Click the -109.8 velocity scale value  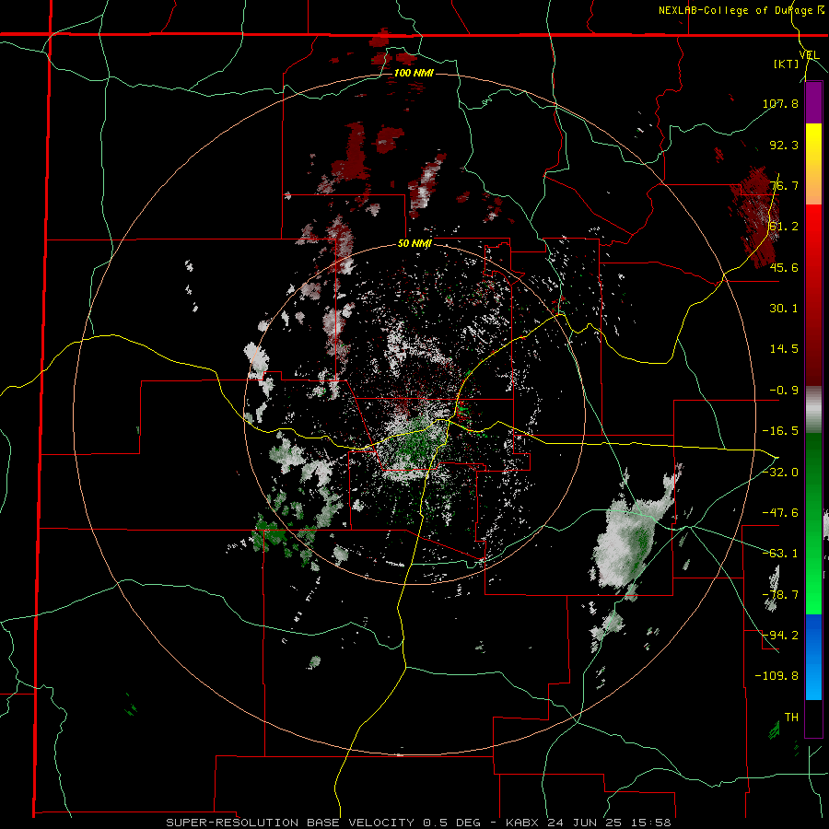click(x=776, y=676)
